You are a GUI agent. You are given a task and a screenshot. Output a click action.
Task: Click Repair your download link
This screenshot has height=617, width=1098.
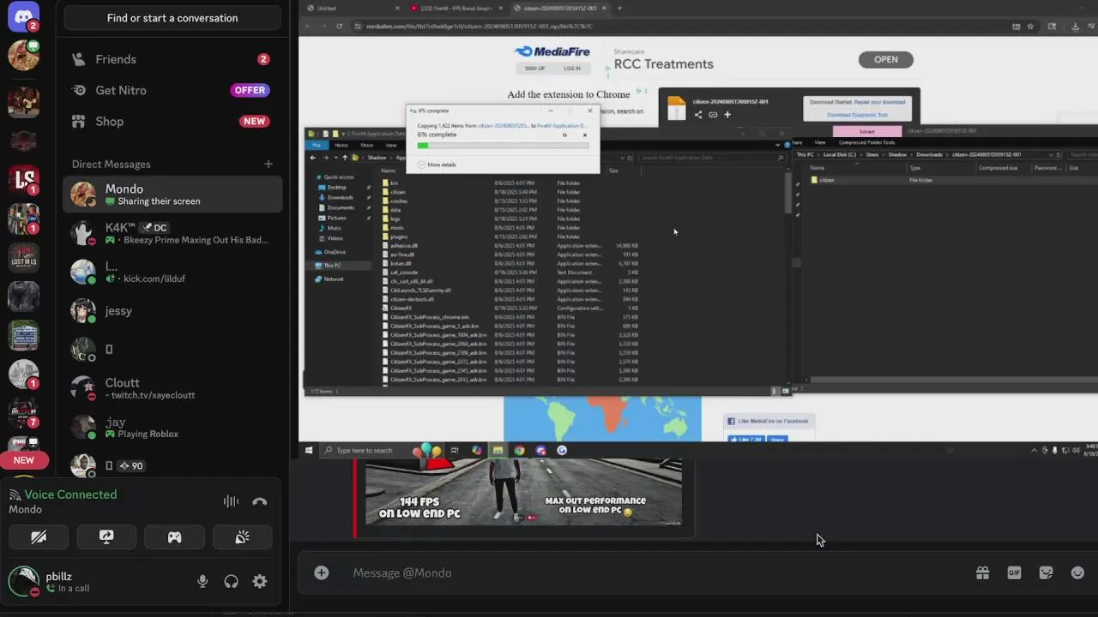(x=879, y=102)
